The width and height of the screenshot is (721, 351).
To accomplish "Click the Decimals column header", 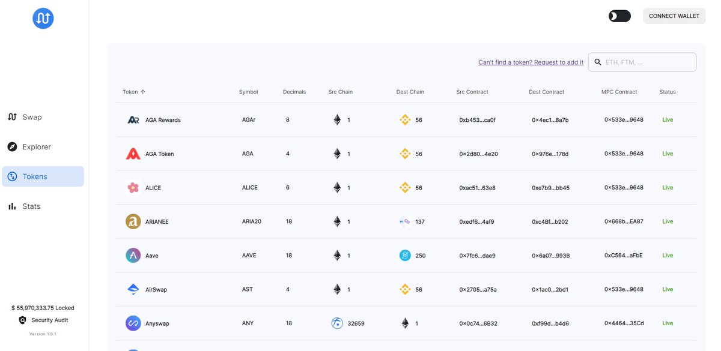I will tap(294, 92).
